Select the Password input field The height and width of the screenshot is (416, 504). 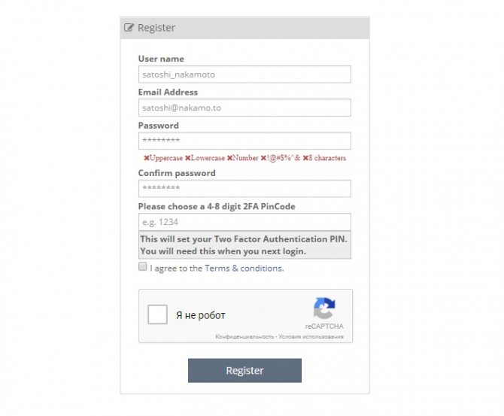pos(244,141)
